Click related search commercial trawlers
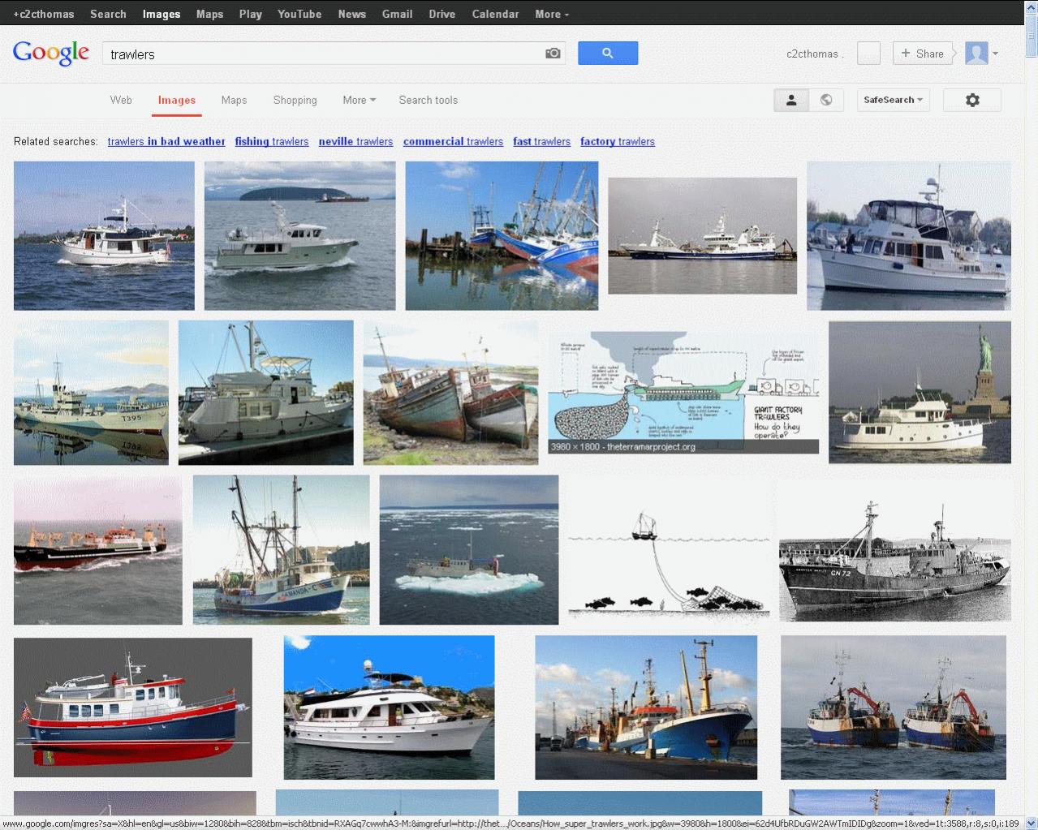Viewport: 1038px width, 830px height. (x=453, y=141)
